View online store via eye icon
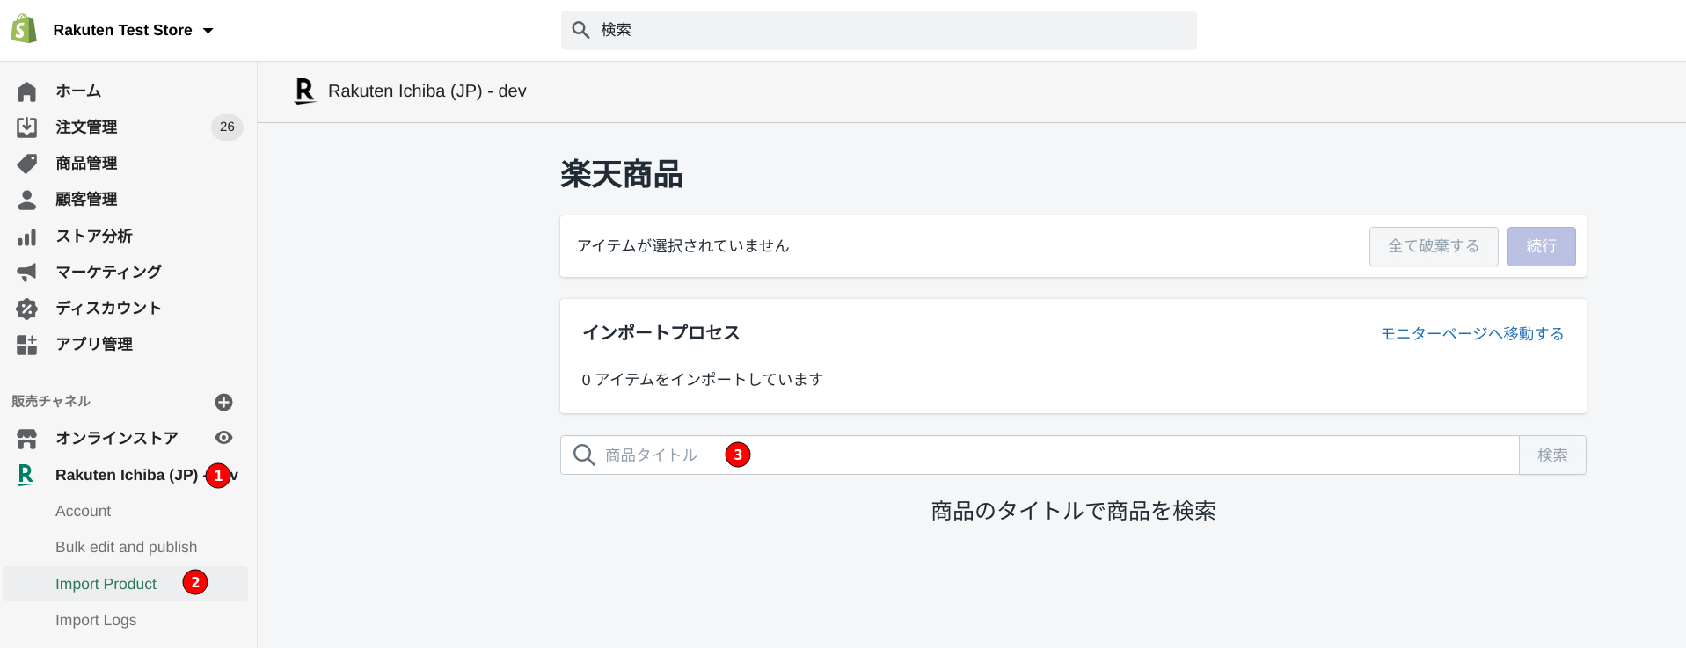The width and height of the screenshot is (1686, 648). click(x=224, y=438)
